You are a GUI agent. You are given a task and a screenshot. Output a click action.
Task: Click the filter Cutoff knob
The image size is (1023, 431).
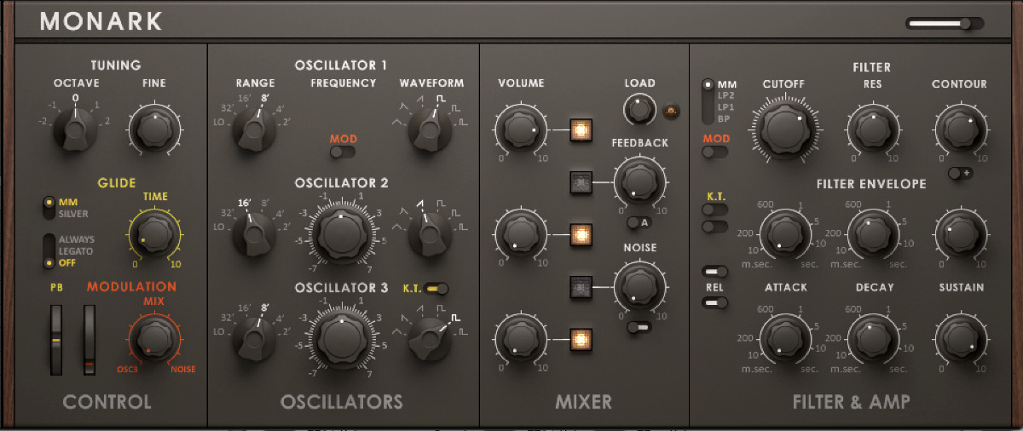[786, 129]
